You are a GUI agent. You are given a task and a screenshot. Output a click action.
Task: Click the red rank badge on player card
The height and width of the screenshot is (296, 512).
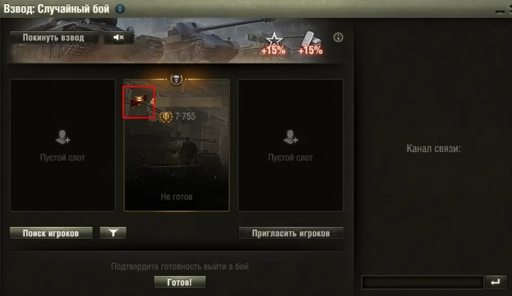(x=139, y=101)
